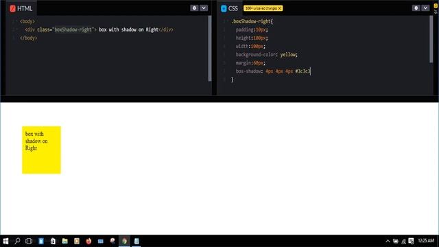The image size is (439, 247).
Task: Click the #3c3c3 color value
Action: [x=302, y=71]
